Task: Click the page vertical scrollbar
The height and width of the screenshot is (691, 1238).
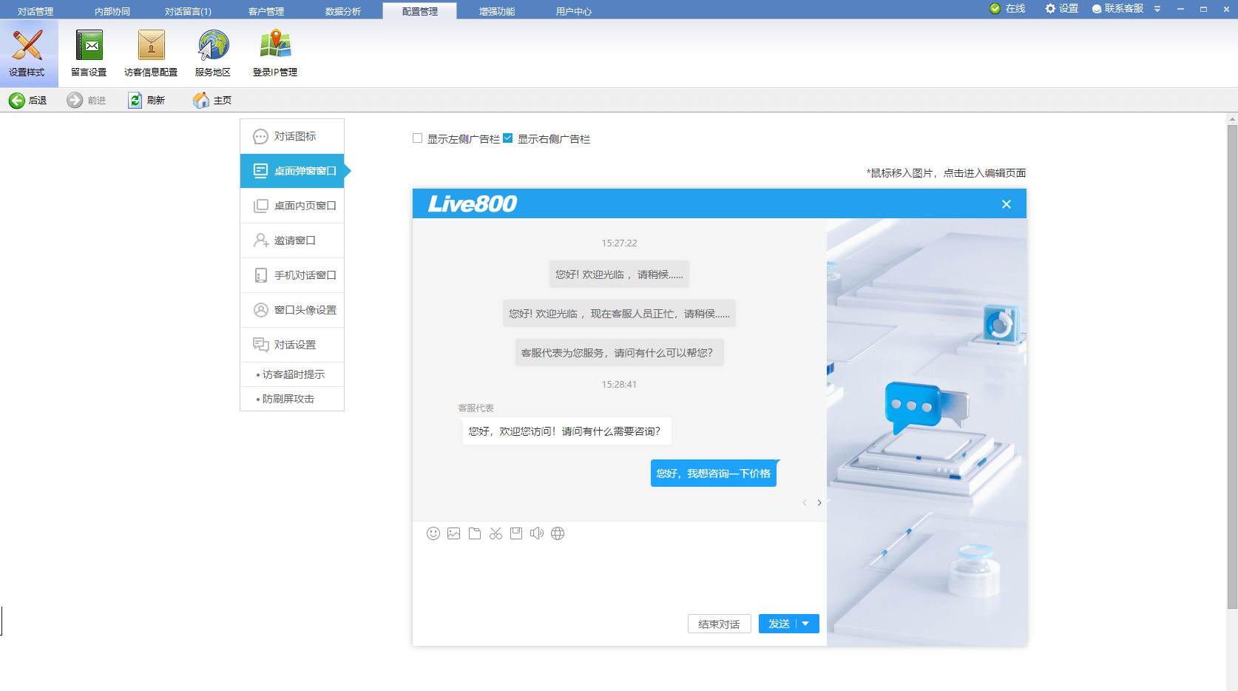Action: click(1232, 366)
